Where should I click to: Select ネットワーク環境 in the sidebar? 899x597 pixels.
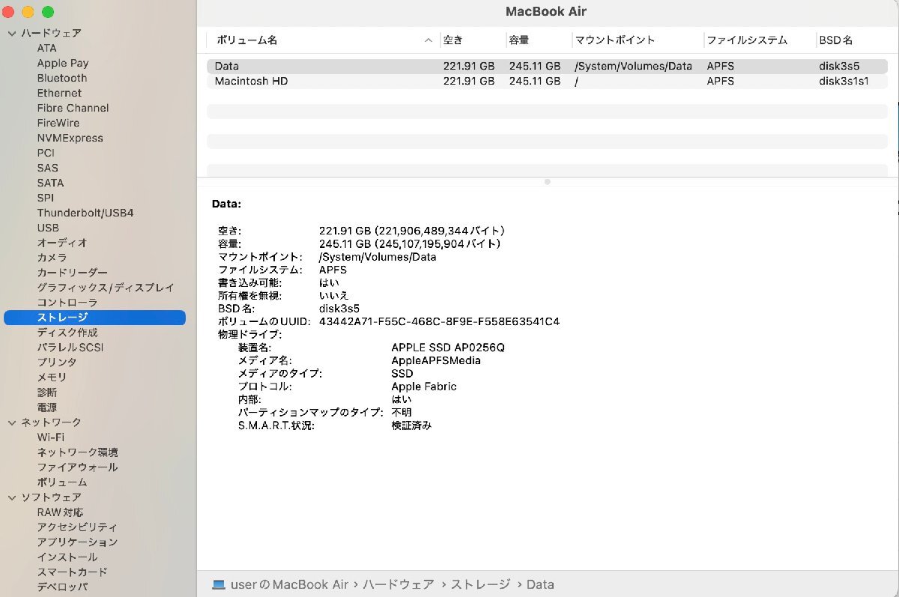pos(77,452)
